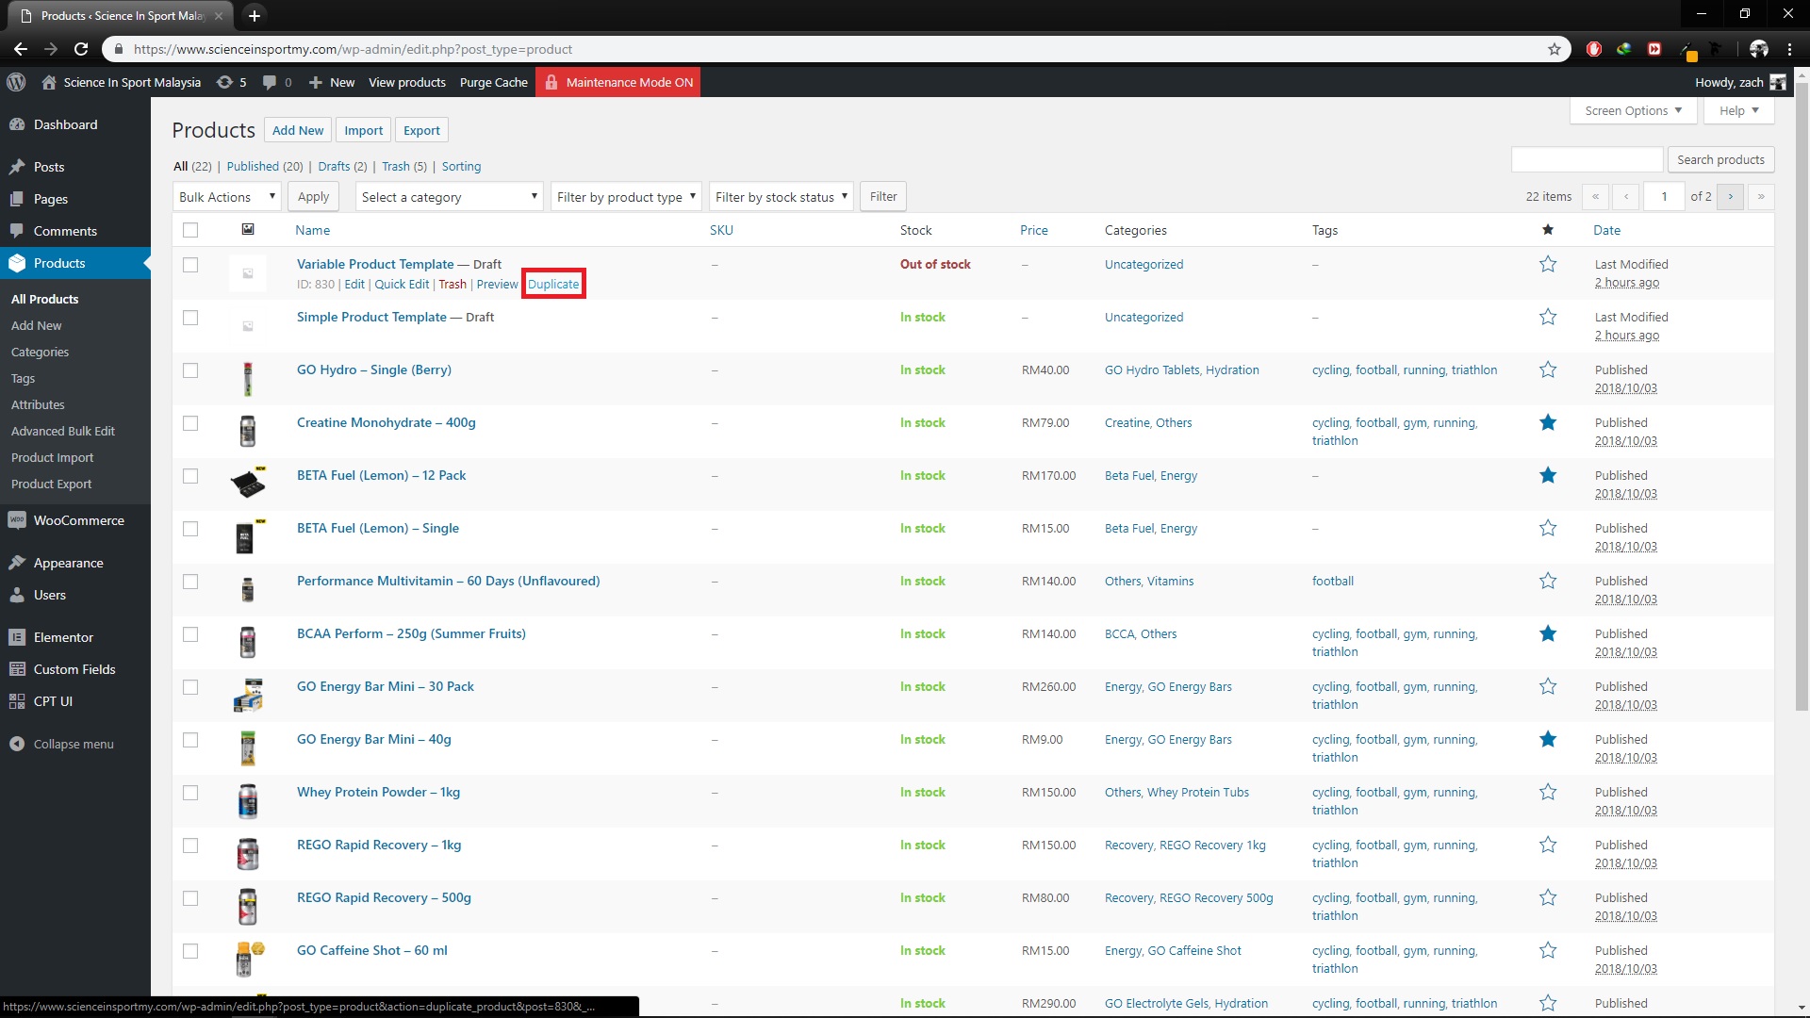
Task: Click the updates icon showing 5
Action: pos(232,82)
